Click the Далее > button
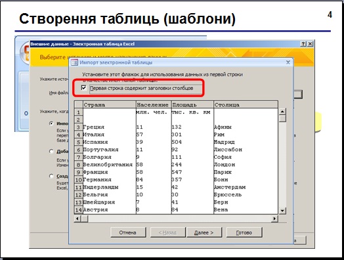344x260 pixels. (204, 232)
